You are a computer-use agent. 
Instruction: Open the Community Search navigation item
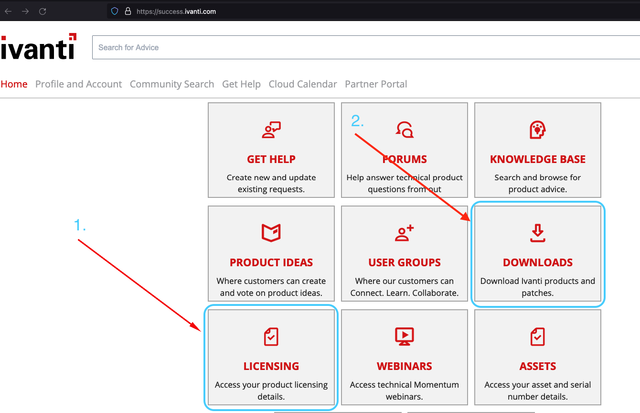click(x=172, y=84)
